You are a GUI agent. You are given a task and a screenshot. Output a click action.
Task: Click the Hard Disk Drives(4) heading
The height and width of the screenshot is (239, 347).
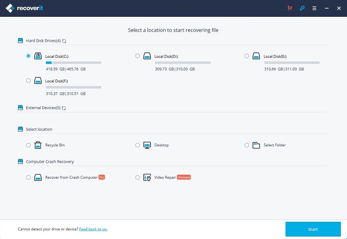43,41
